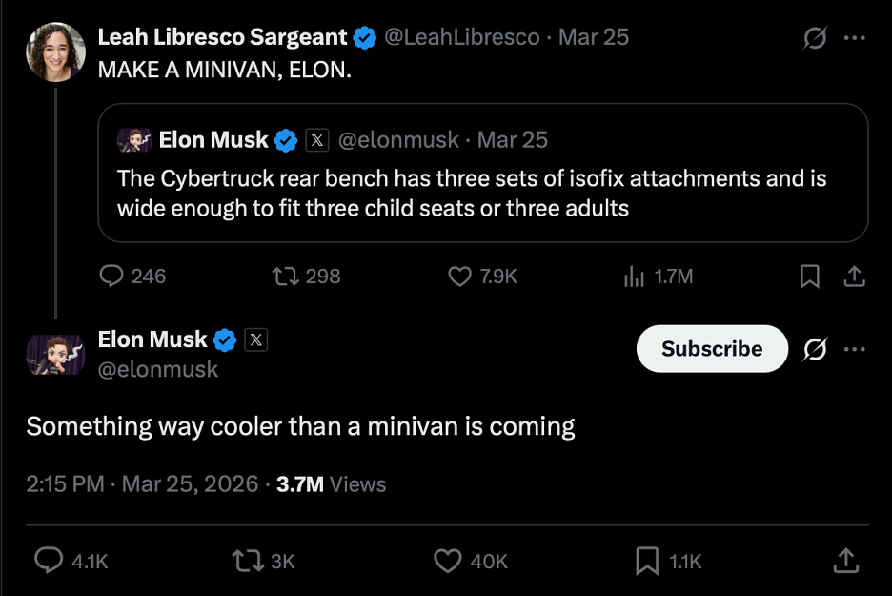Share Elon Musk's main tweet
892x596 pixels.
(844, 562)
